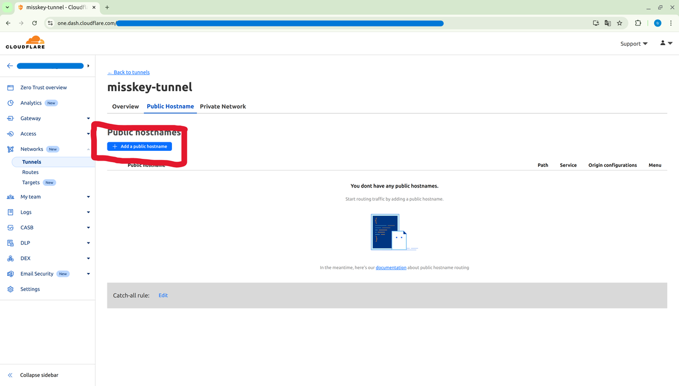Switch to the Private Network tab
Screen dimensions: 679x386
(223, 106)
